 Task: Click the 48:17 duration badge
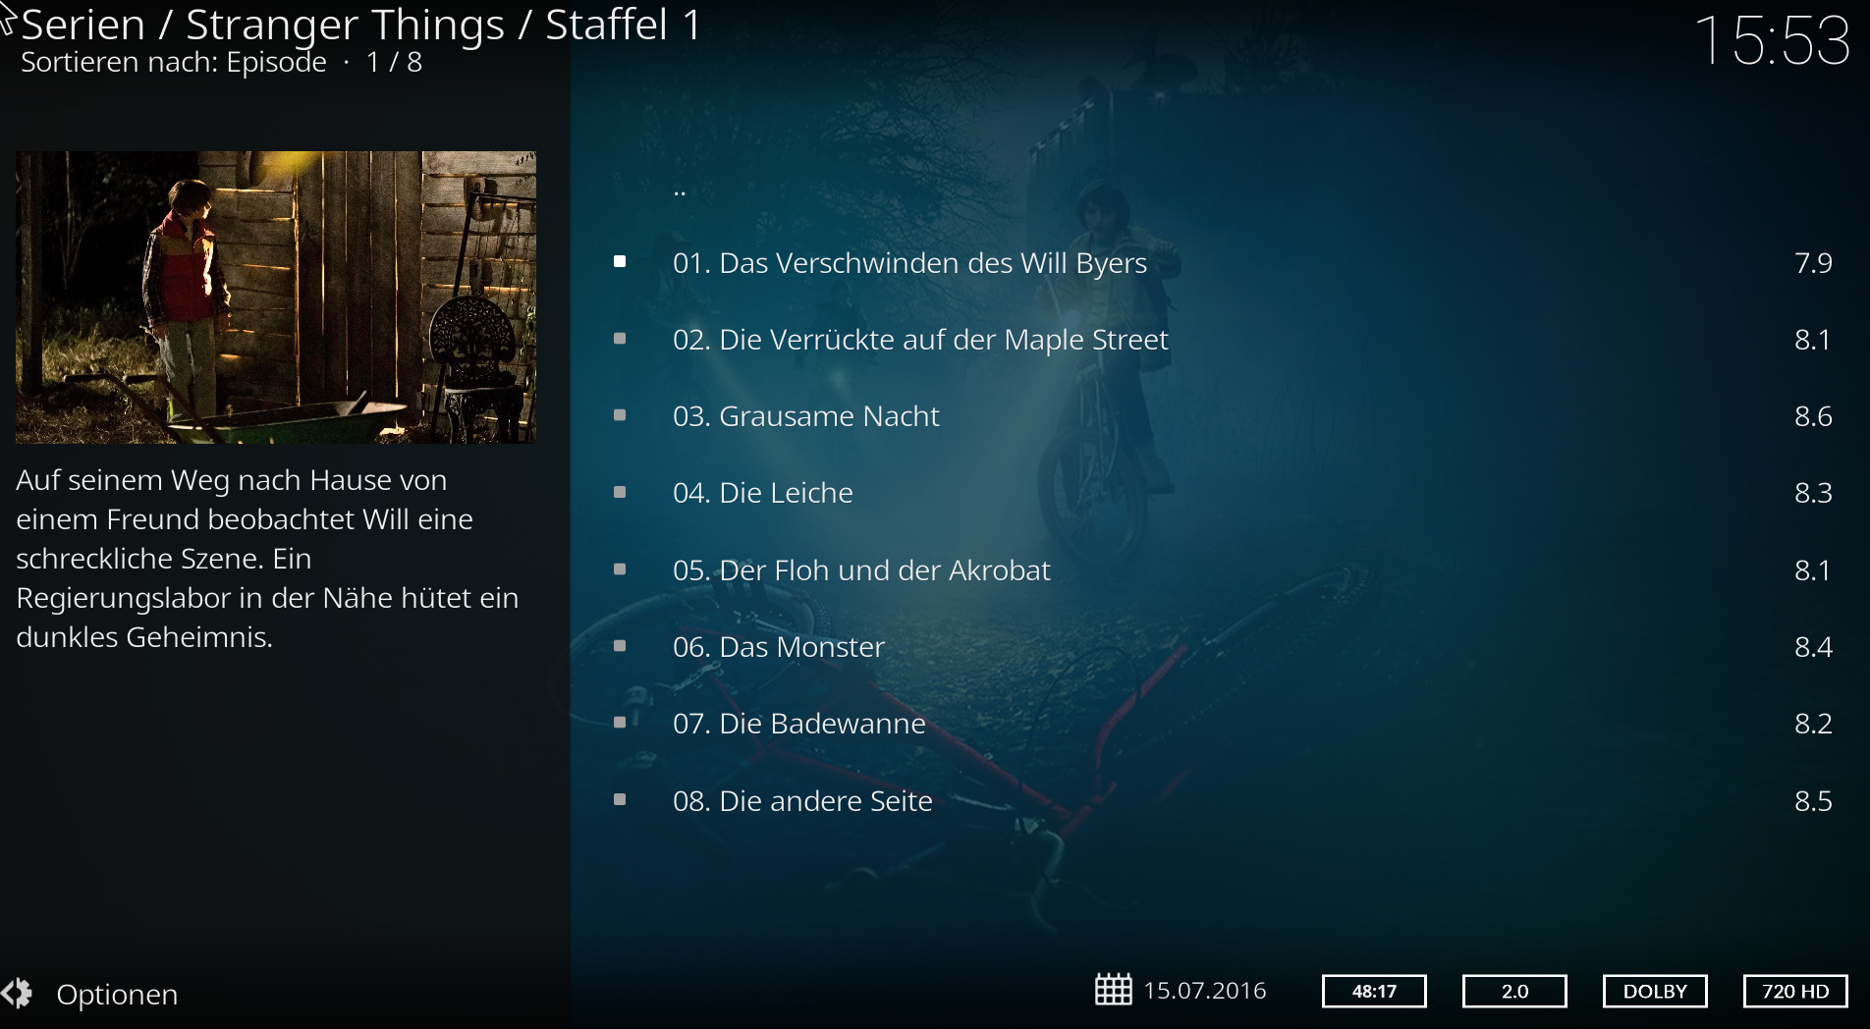point(1374,991)
